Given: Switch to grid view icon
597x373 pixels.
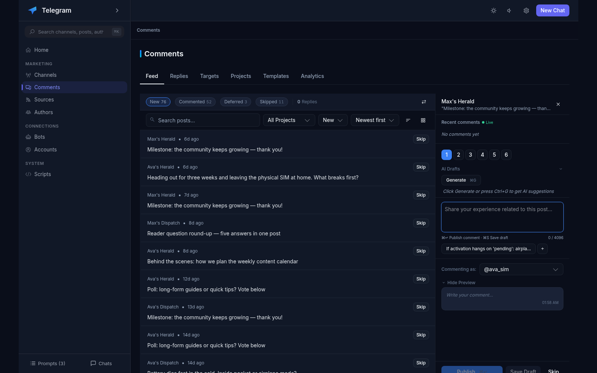Looking at the screenshot, I should coord(423,120).
